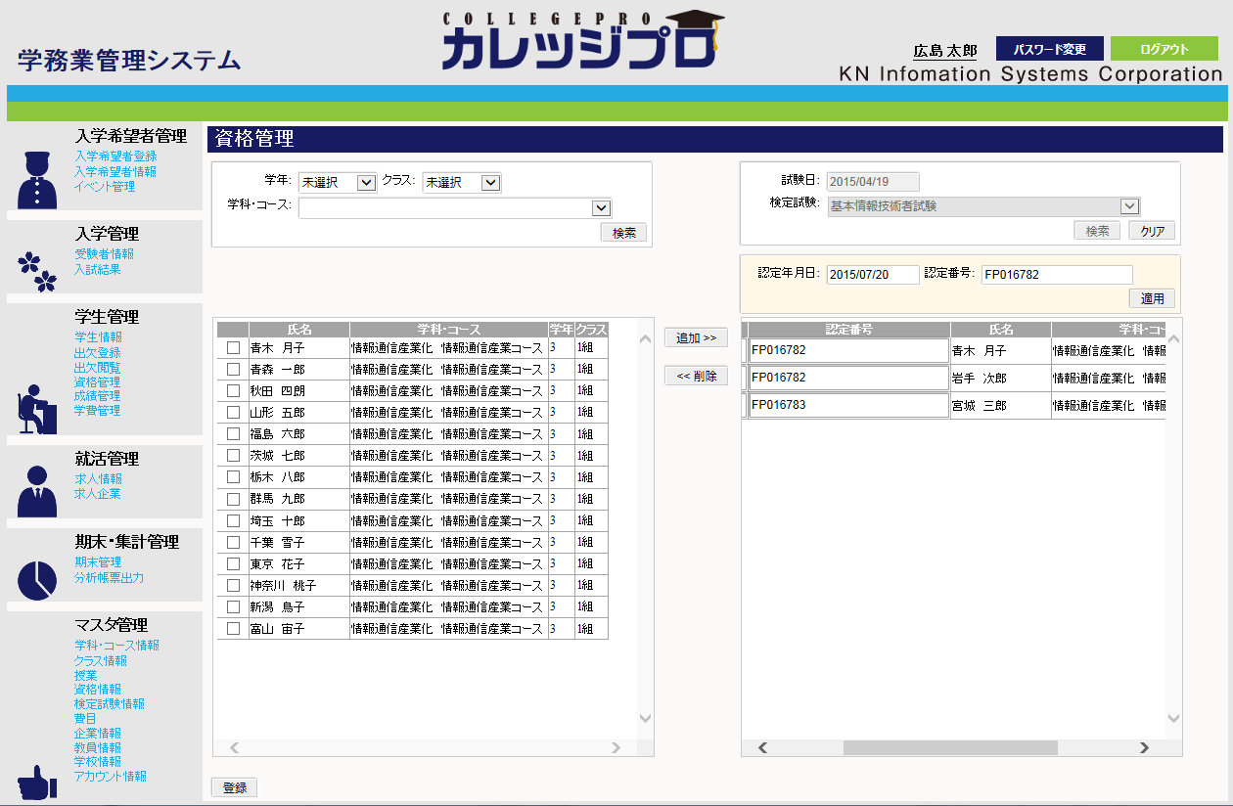Viewport: 1233px width, 806px height.
Task: Click the 認定番号 column header in right table
Action: click(x=848, y=330)
